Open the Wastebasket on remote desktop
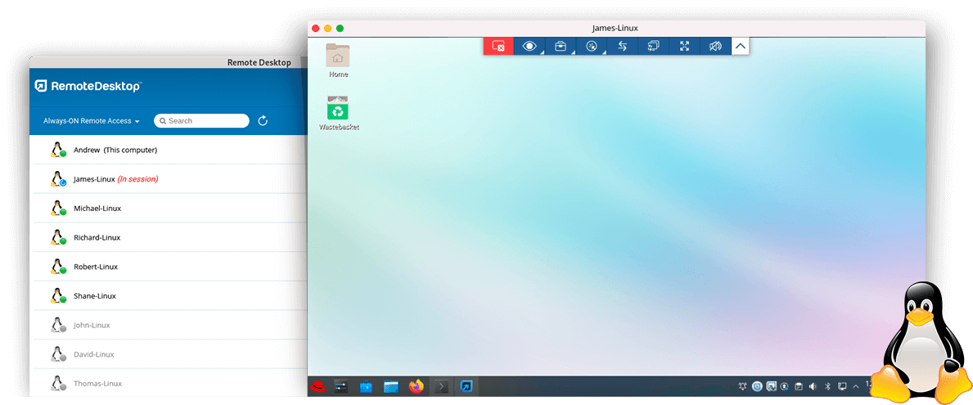Viewport: 973px width, 405px height. point(338,112)
